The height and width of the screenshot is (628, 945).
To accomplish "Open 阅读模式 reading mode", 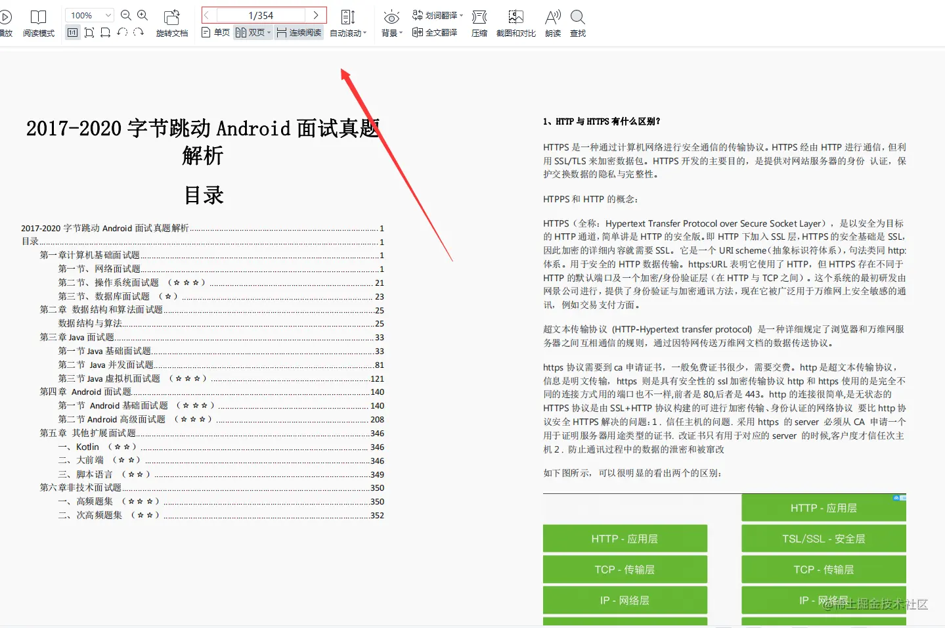I will point(39,24).
